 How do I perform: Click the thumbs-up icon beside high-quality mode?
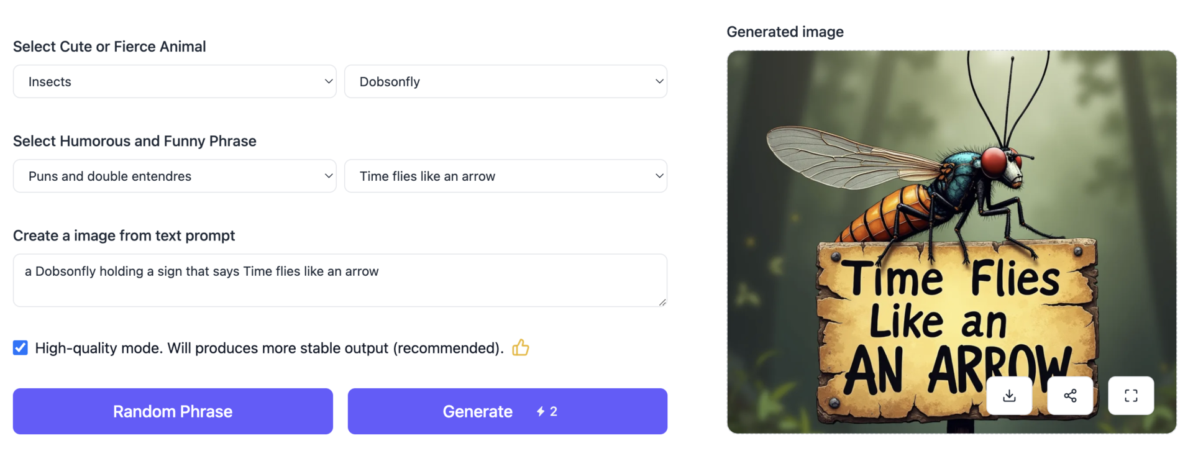[521, 348]
